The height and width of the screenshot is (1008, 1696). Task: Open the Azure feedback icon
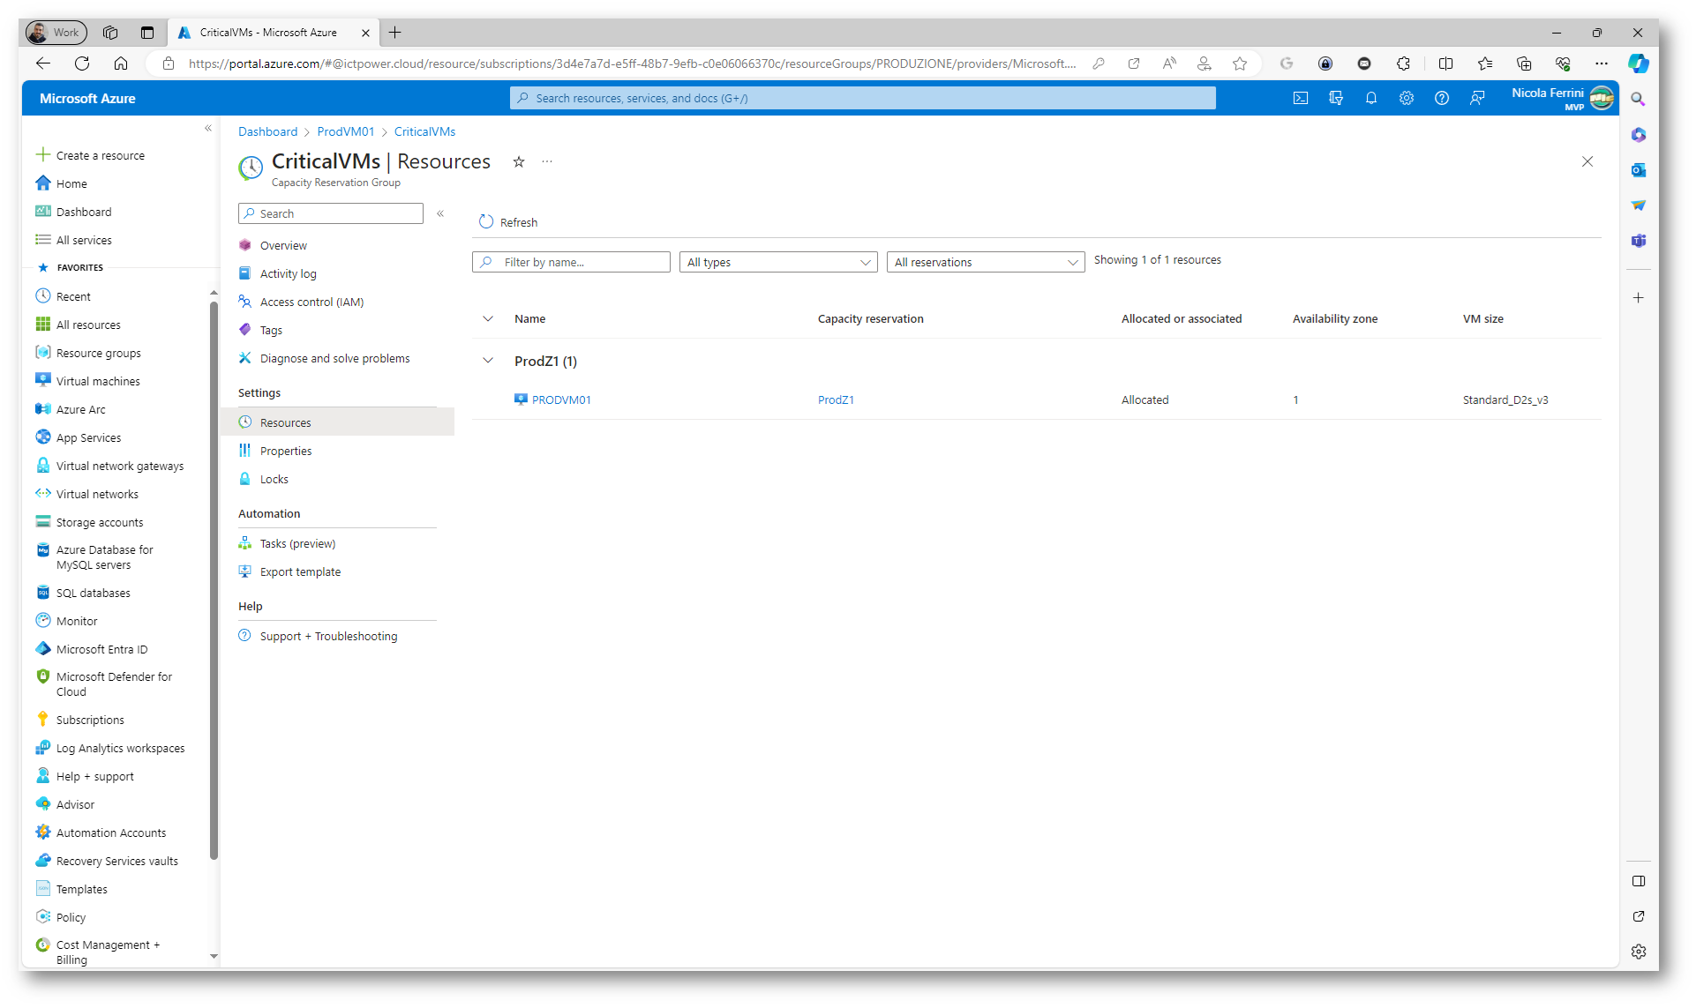tap(1477, 98)
